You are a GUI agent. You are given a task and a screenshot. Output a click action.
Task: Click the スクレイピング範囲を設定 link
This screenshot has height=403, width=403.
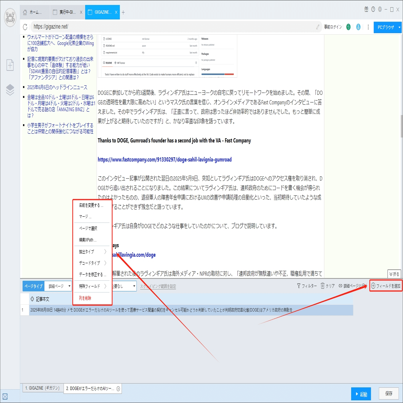pyautogui.click(x=158, y=286)
